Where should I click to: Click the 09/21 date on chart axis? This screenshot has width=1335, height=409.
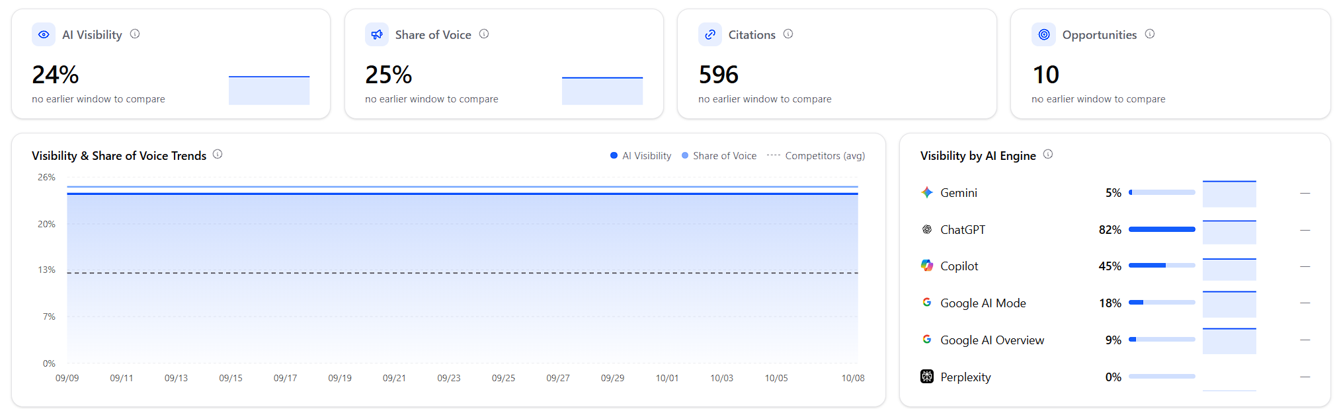point(394,378)
